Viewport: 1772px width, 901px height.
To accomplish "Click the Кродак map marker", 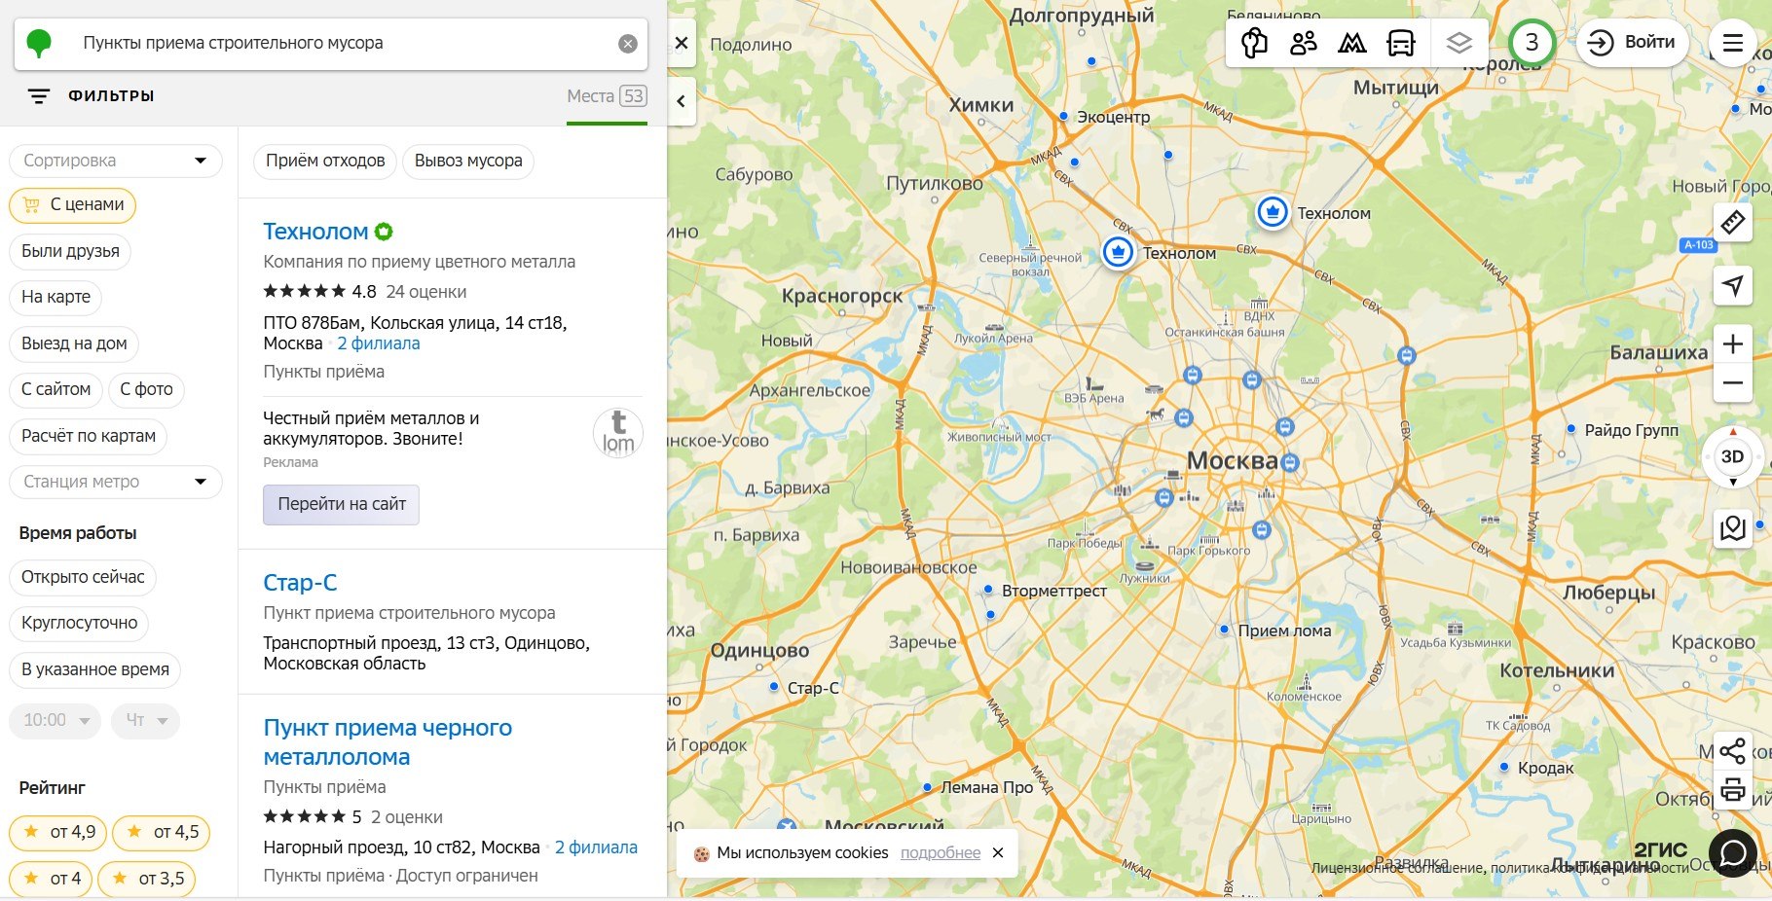I will [x=1504, y=768].
